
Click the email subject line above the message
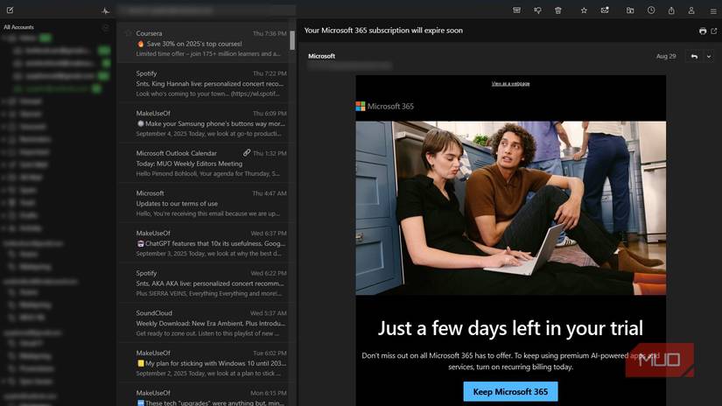click(x=383, y=31)
